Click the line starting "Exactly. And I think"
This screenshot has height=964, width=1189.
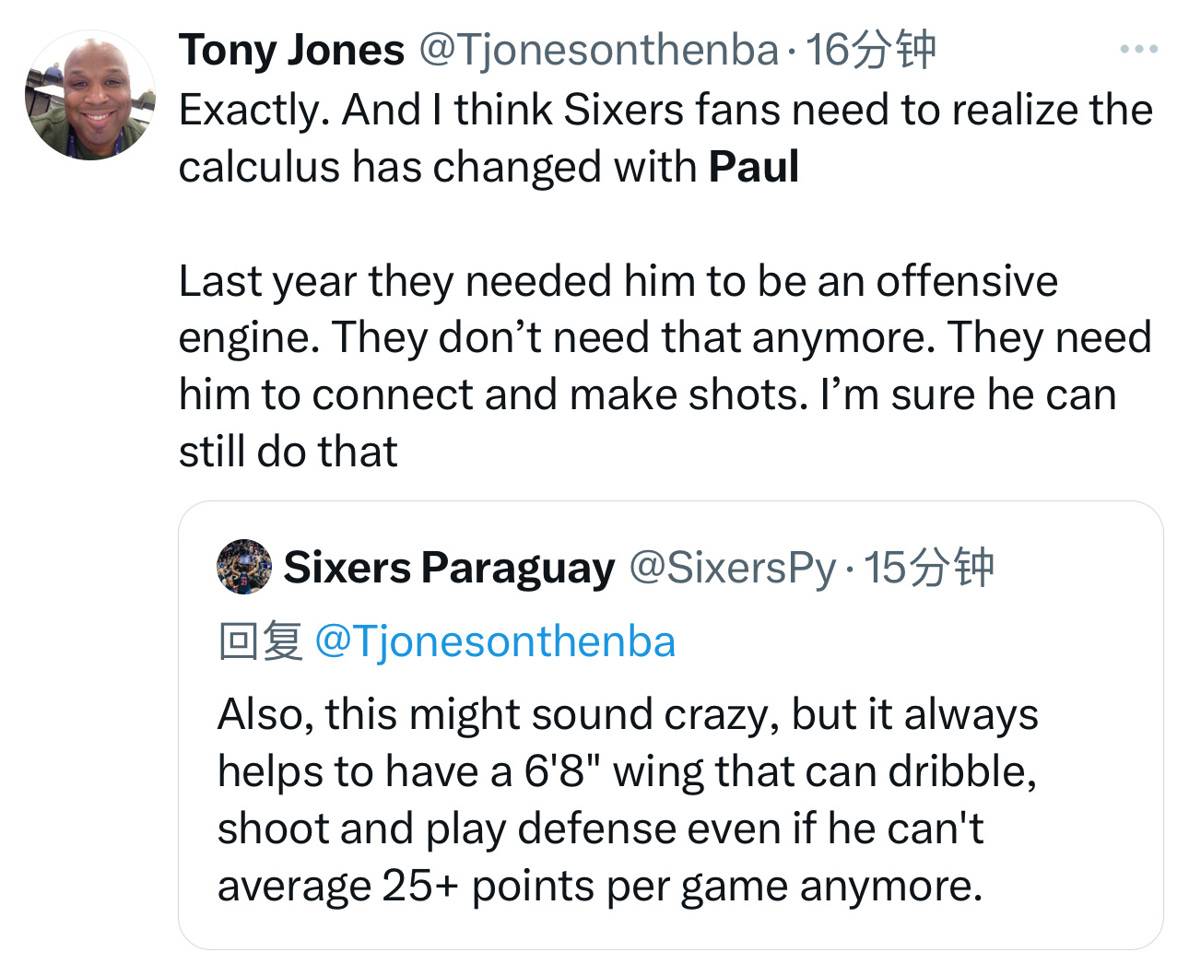(664, 111)
